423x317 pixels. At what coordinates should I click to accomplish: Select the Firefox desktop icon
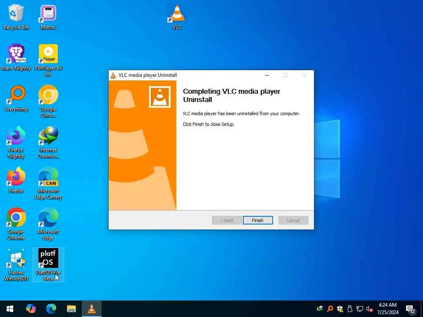pyautogui.click(x=16, y=180)
